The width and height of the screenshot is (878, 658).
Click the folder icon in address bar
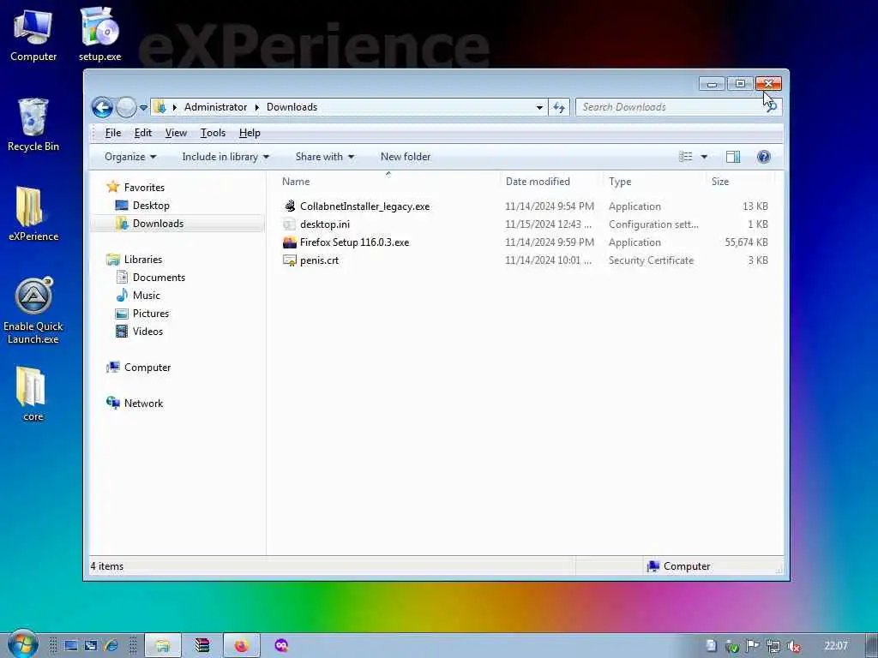tap(159, 107)
